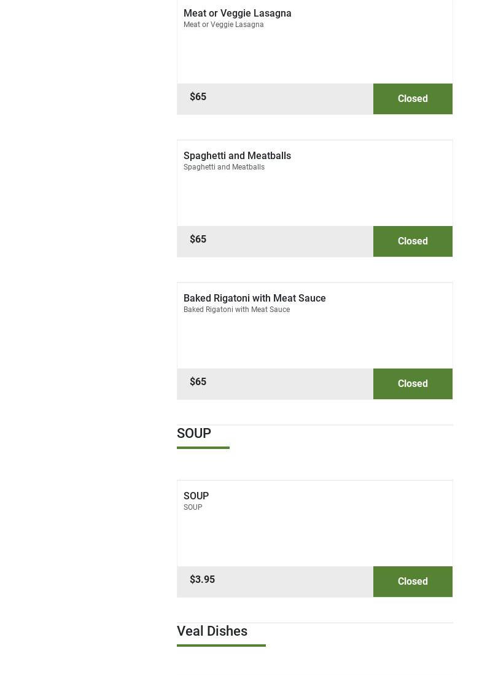The width and height of the screenshot is (482, 675).
Task: Open the Meat or Veggie Lasagna title
Action: click(237, 14)
